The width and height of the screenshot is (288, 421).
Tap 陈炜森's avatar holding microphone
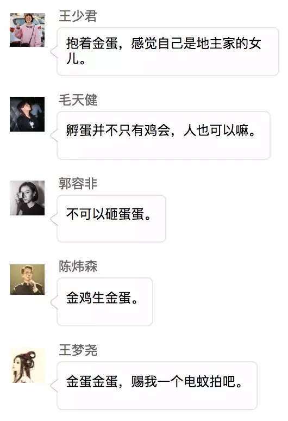pos(27,280)
